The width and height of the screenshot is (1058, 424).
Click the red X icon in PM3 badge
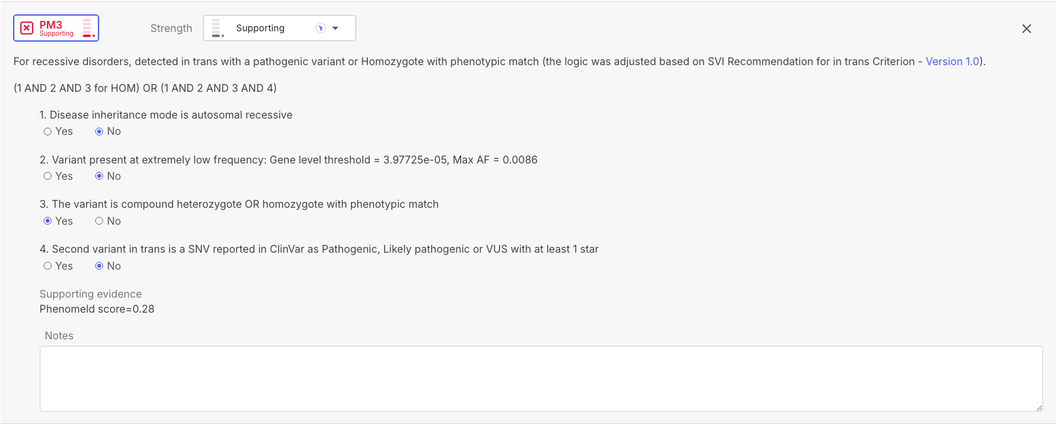27,28
